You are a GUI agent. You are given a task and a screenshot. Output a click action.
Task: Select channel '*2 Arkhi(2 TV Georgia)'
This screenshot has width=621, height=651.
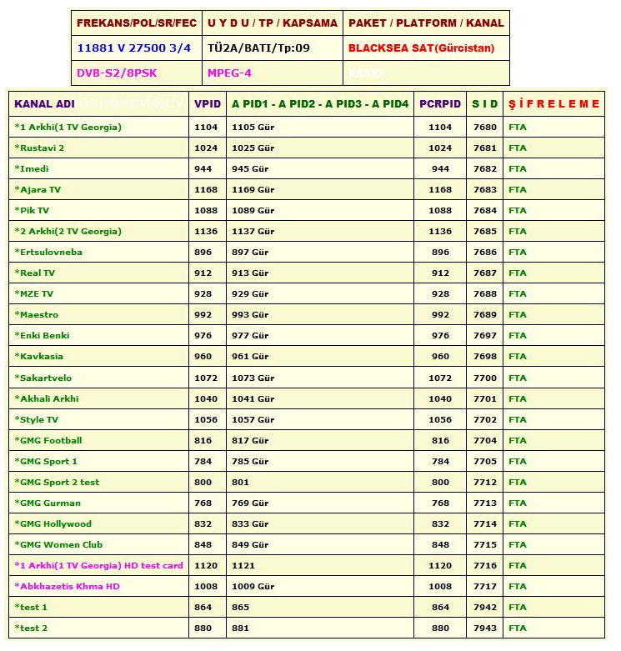pyautogui.click(x=68, y=231)
